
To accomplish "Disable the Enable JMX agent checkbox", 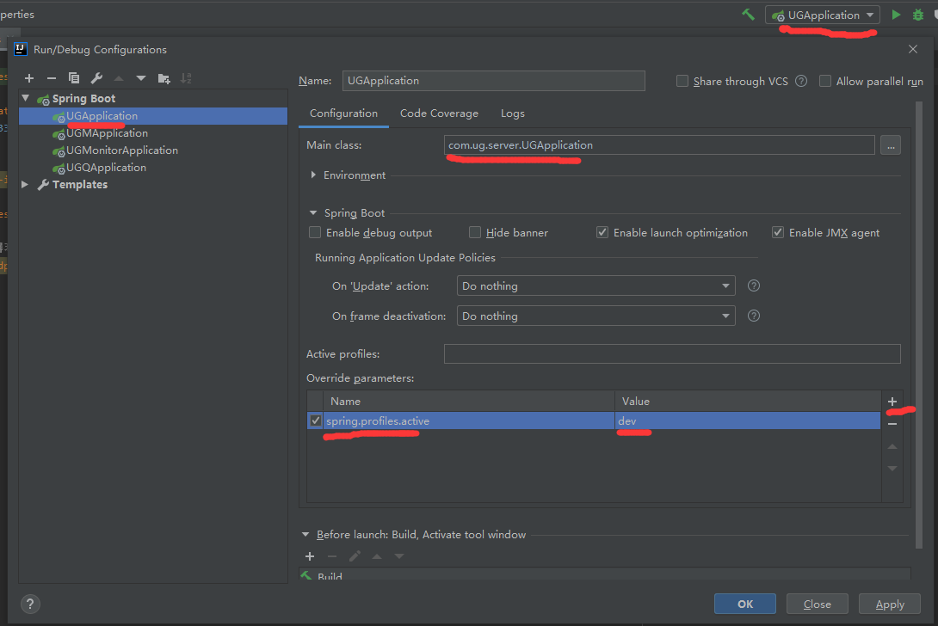I will 778,232.
